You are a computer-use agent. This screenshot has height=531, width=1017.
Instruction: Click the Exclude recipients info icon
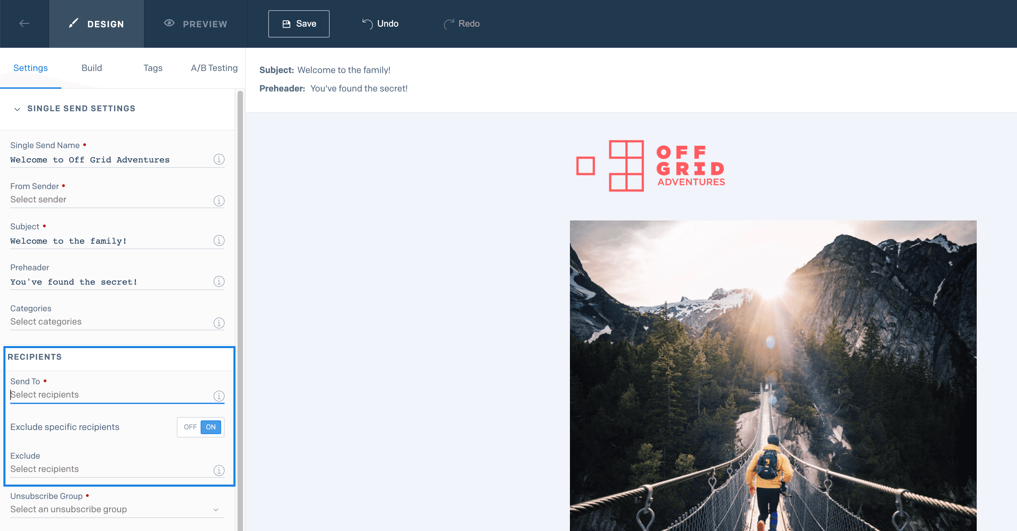click(219, 470)
